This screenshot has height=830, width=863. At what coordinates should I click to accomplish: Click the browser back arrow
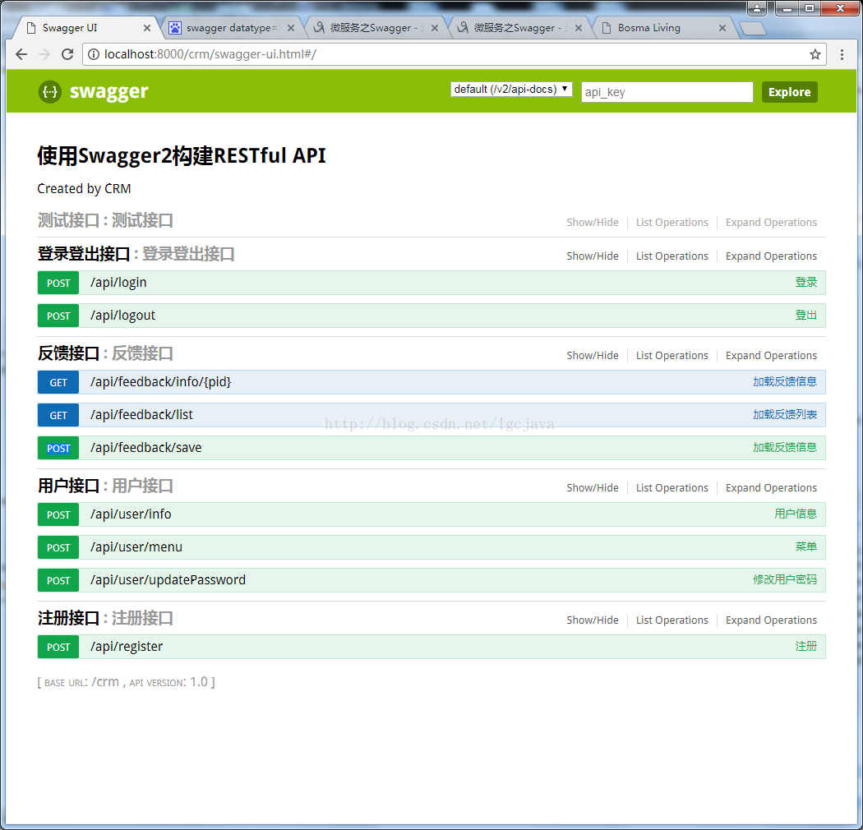click(21, 54)
